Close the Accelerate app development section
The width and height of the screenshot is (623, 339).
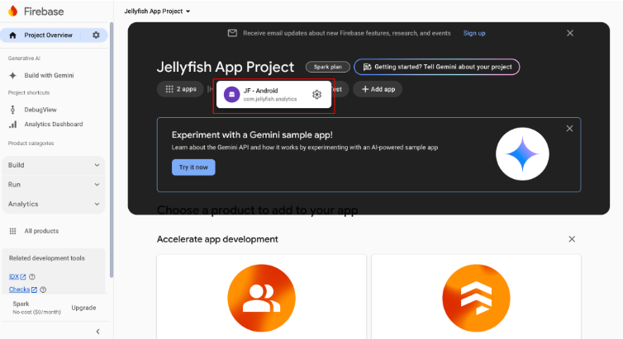click(572, 239)
